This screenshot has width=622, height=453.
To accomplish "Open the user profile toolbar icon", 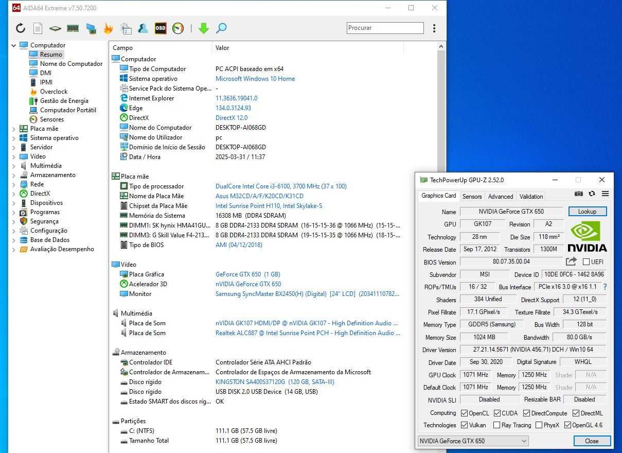I will pos(143,28).
